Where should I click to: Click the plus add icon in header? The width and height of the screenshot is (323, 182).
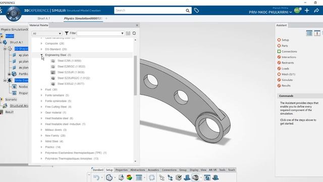pos(307,10)
